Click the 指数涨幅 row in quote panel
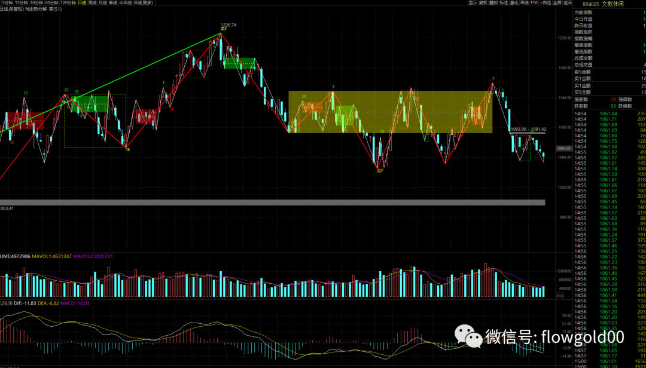This screenshot has width=646, height=368. (610, 39)
